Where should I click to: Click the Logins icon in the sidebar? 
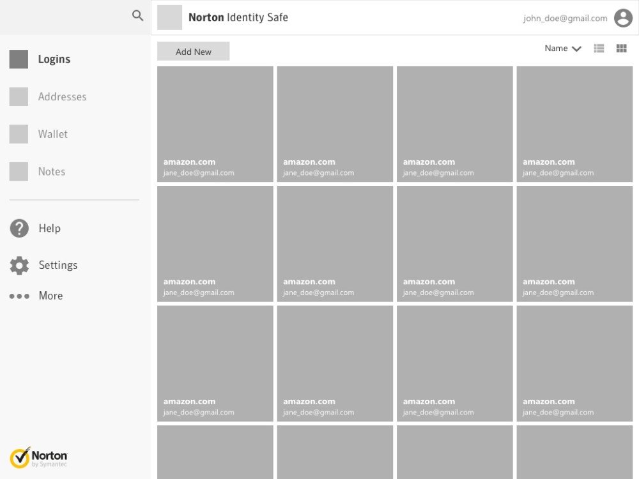pos(19,59)
